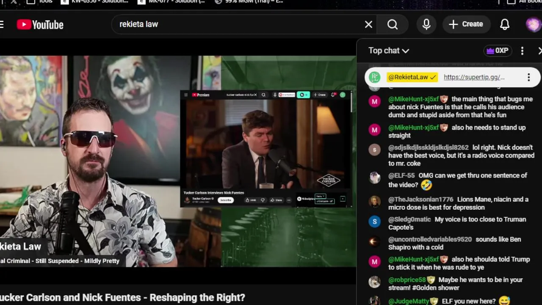The image size is (542, 305).
Task: Open the supertip.gg link in pinned message
Action: click(x=474, y=77)
